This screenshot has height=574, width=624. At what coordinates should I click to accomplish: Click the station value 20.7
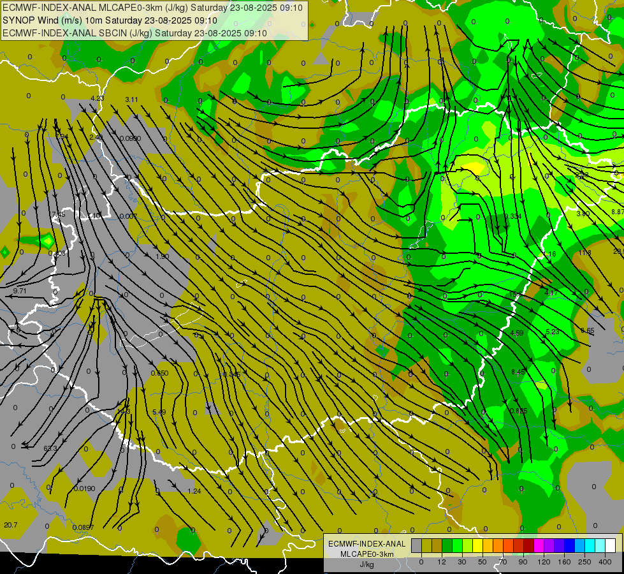click(x=11, y=525)
